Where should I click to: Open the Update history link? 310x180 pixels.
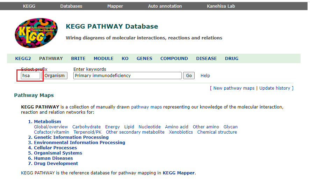pyautogui.click(x=275, y=88)
